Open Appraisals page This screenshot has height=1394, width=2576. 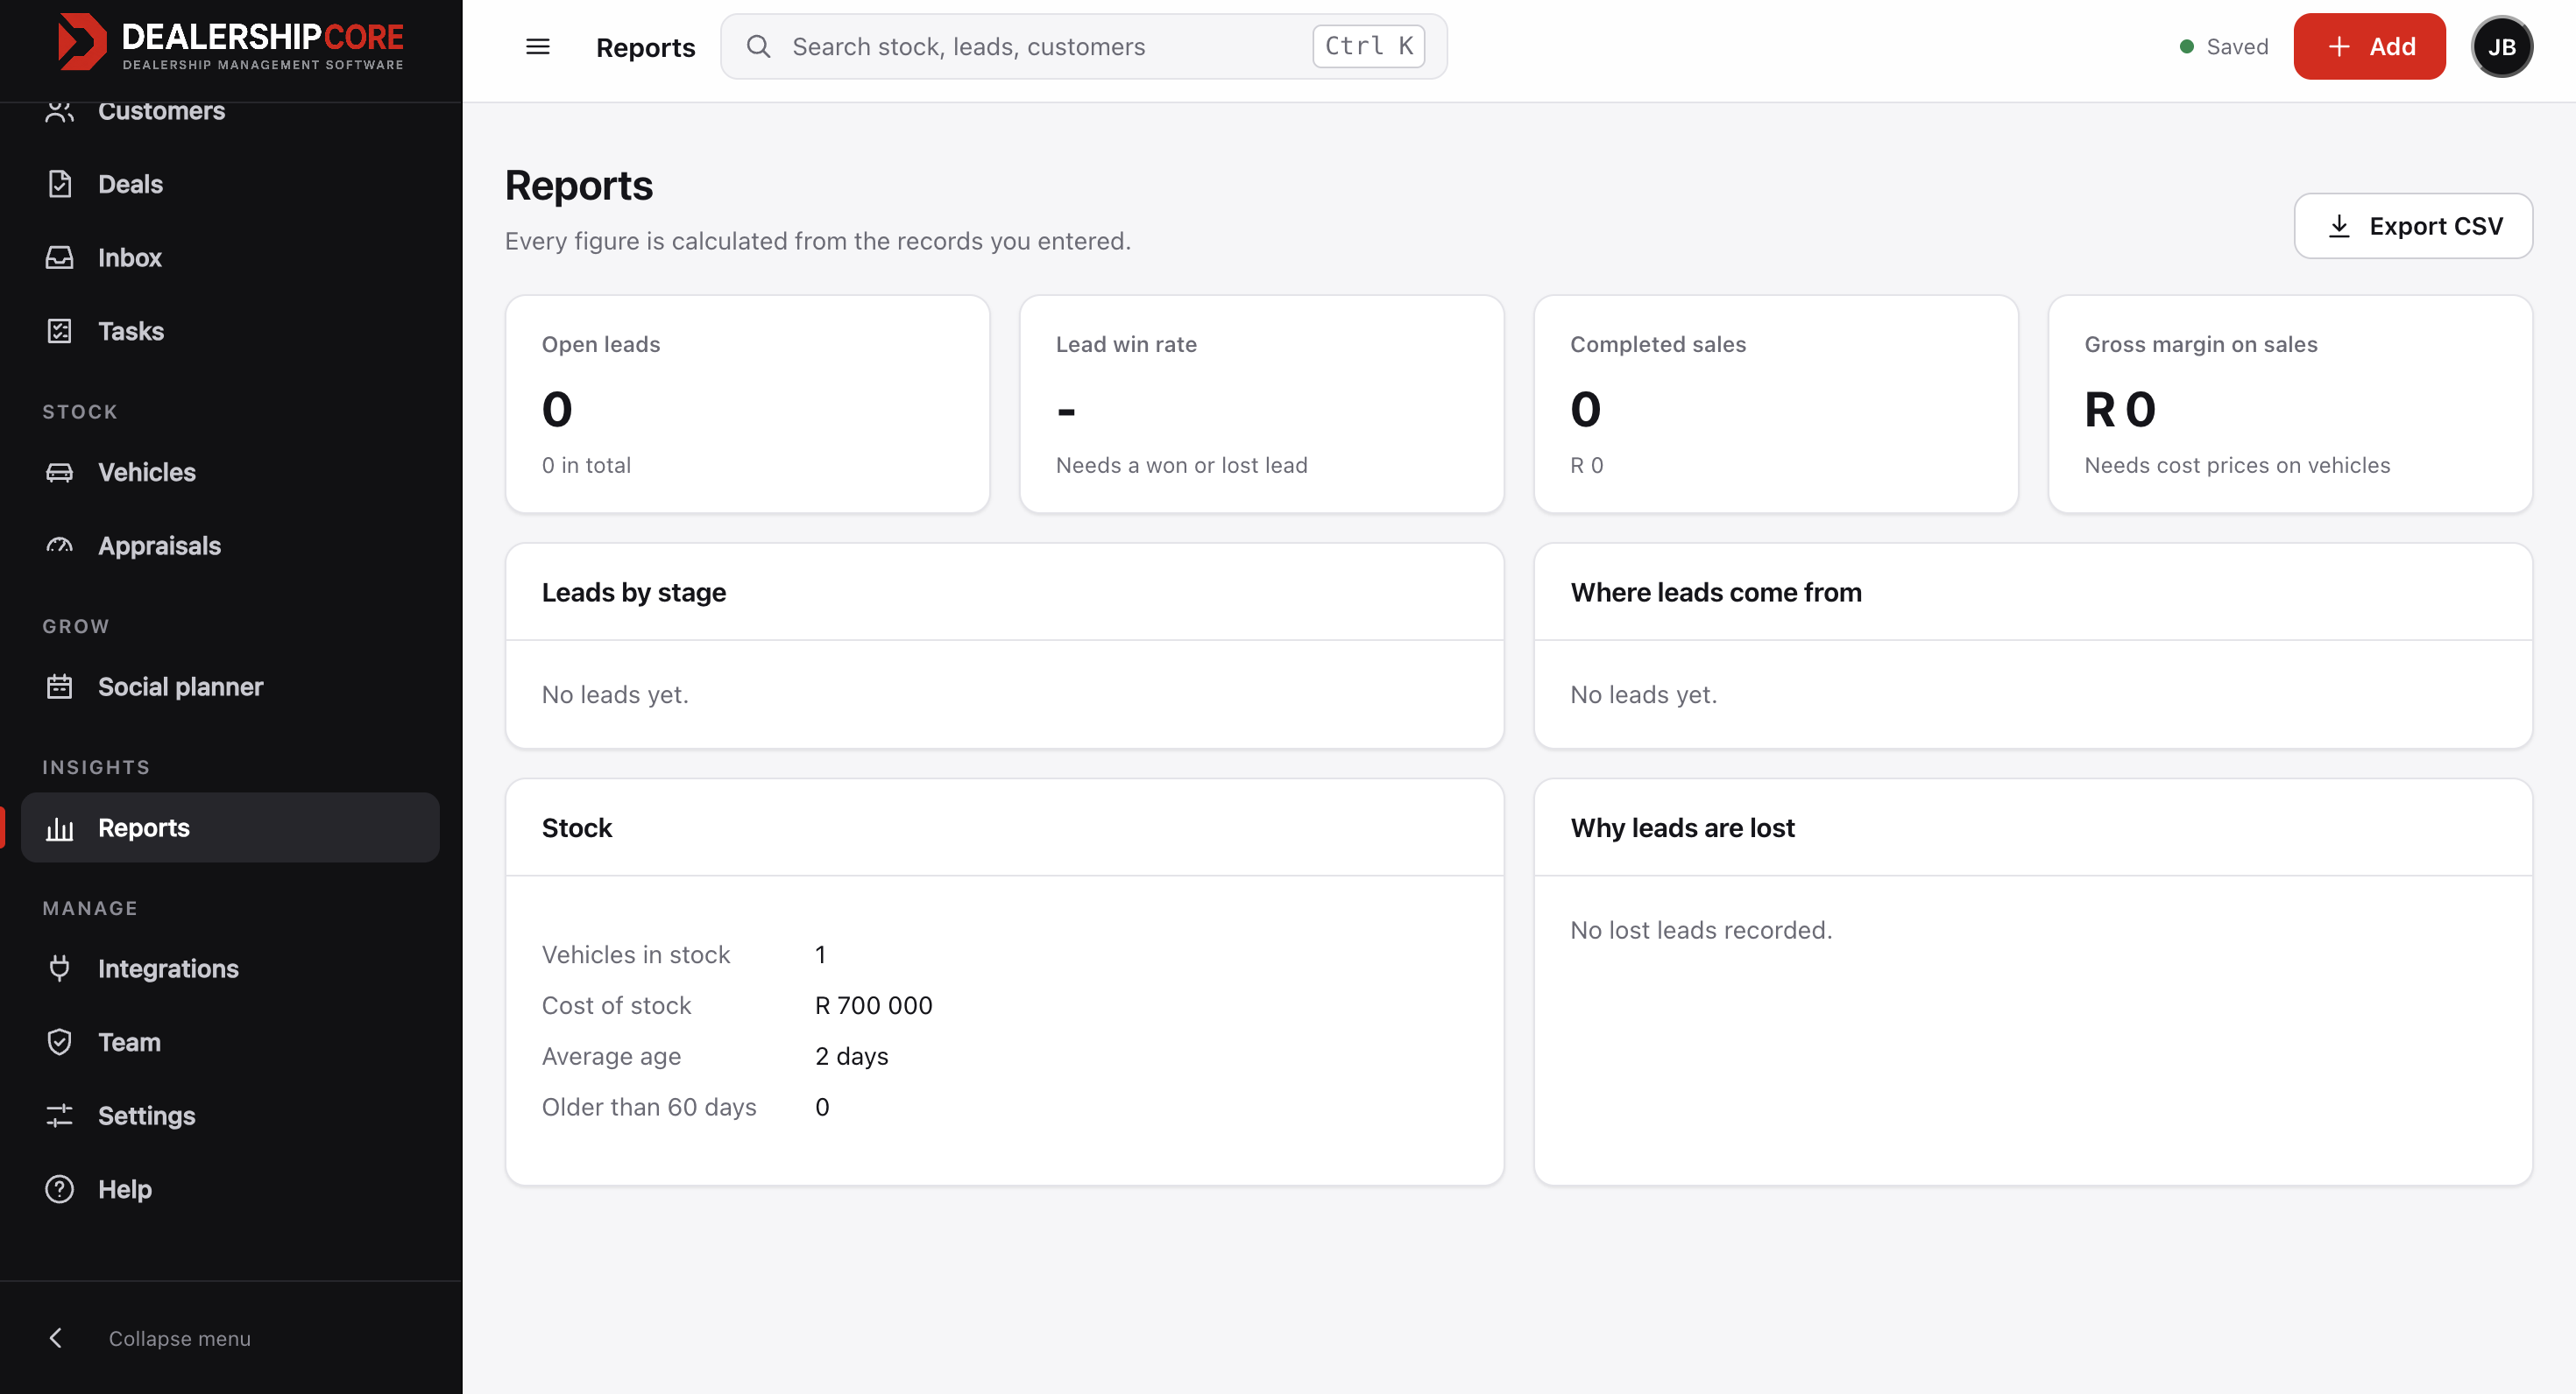[231, 546]
